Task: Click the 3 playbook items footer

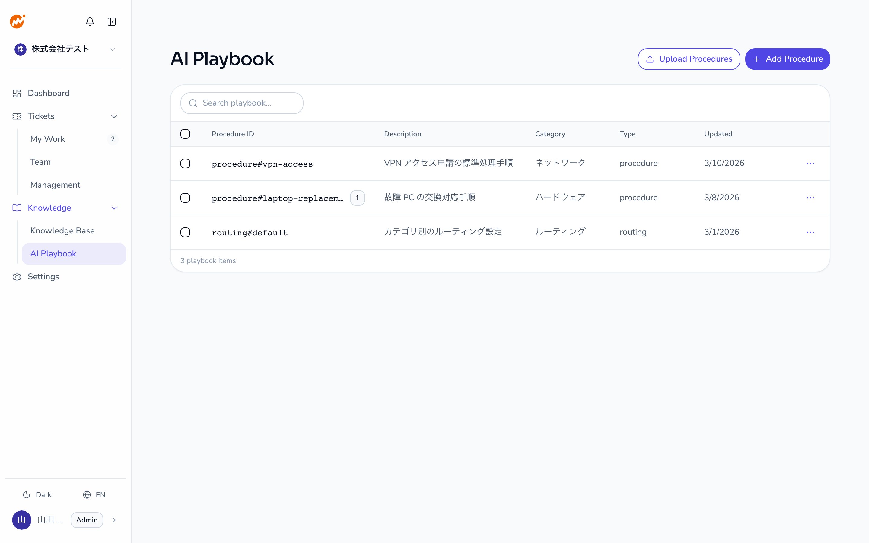Action: pyautogui.click(x=208, y=261)
